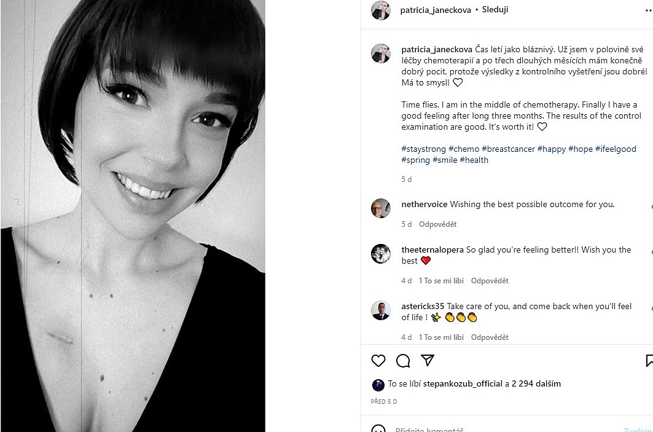Open stepankozub_official profile link
The image size is (653, 432).
click(x=463, y=384)
